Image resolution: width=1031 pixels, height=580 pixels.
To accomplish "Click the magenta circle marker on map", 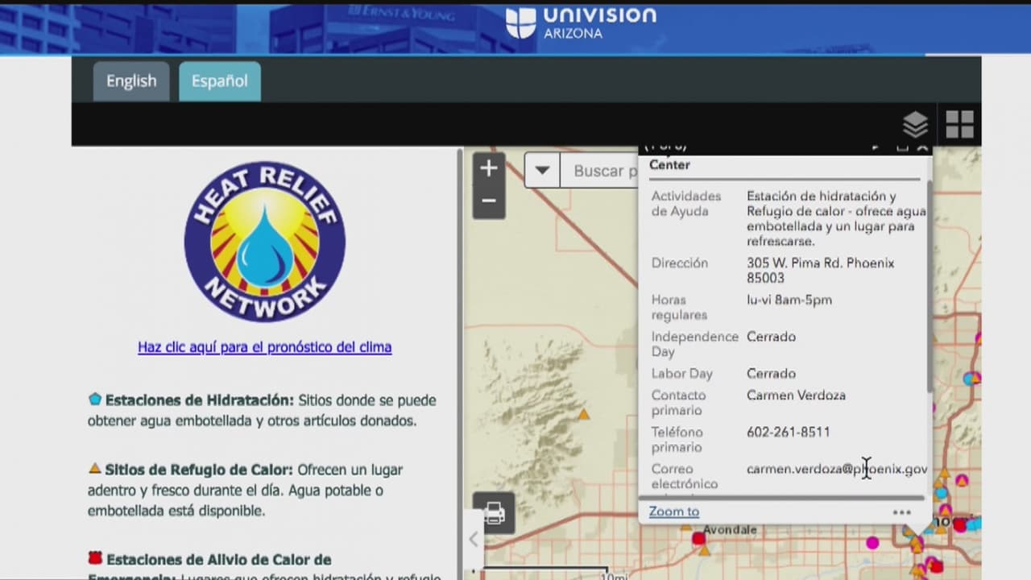I will (872, 543).
